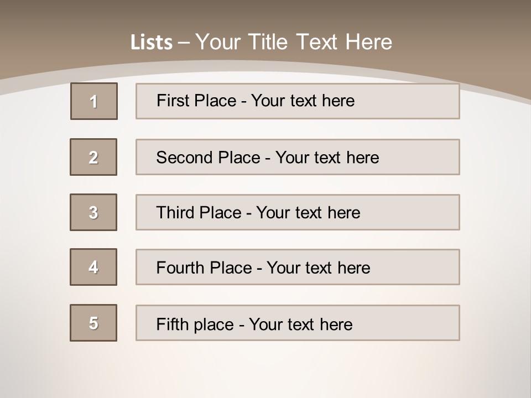Click the number 3 square

coord(93,212)
